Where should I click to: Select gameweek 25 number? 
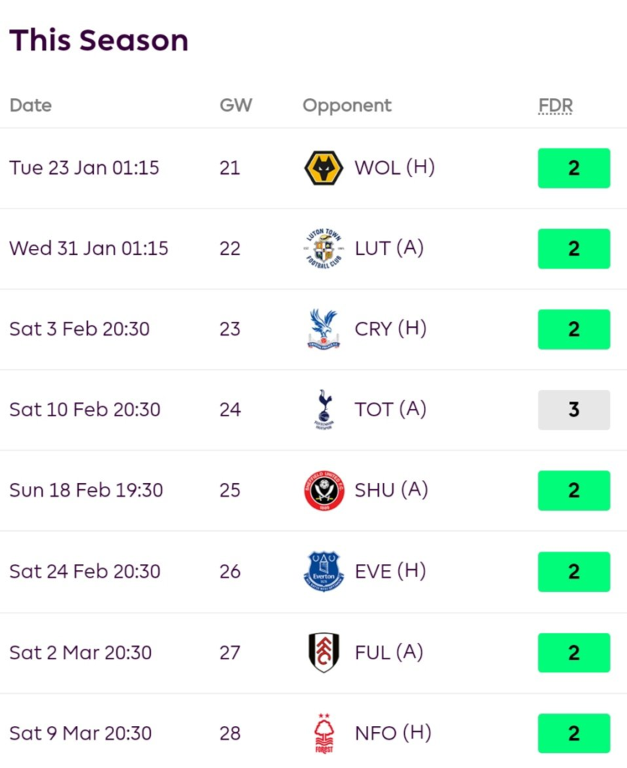[230, 490]
